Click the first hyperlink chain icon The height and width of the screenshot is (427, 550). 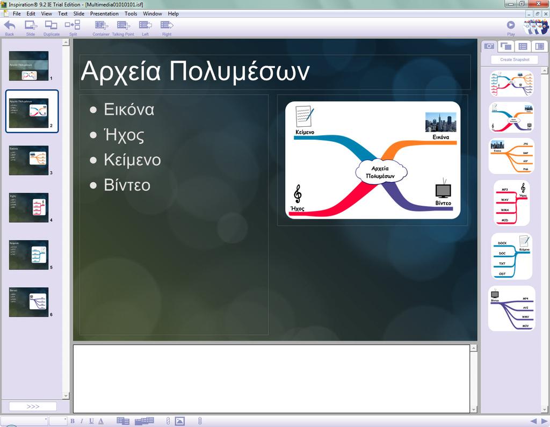(168, 421)
